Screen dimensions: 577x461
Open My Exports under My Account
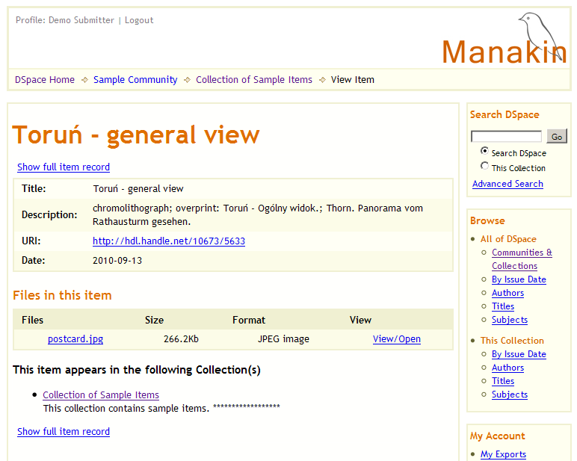(503, 454)
